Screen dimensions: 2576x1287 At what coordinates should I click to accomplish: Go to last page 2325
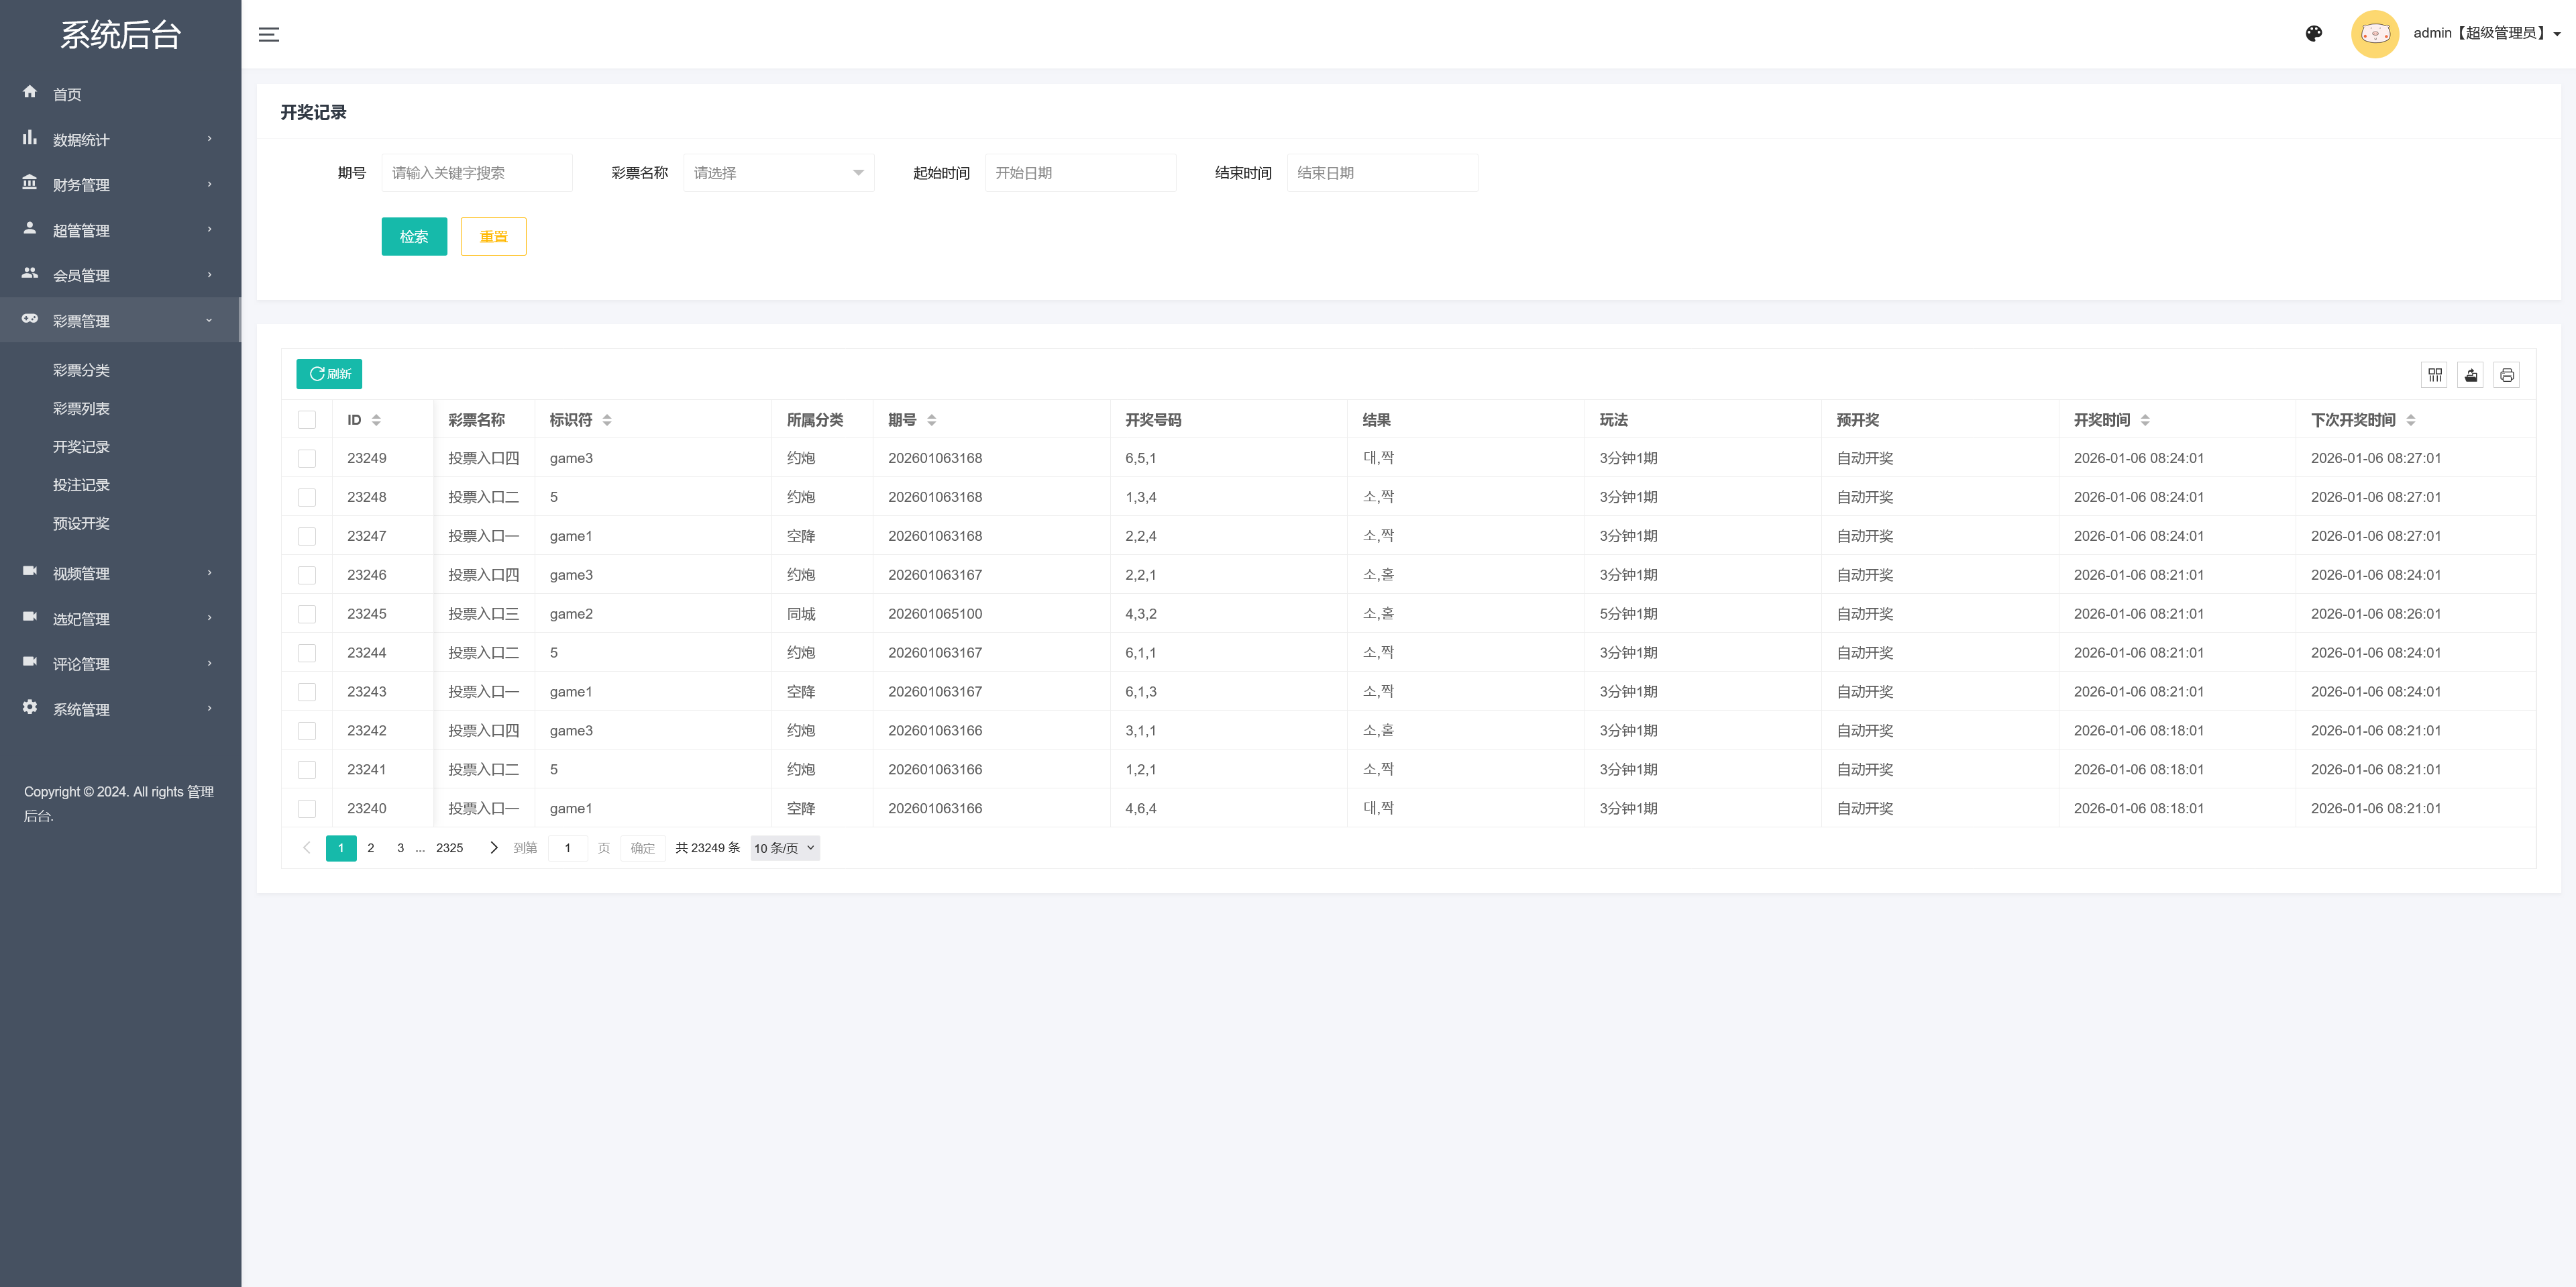(x=450, y=848)
